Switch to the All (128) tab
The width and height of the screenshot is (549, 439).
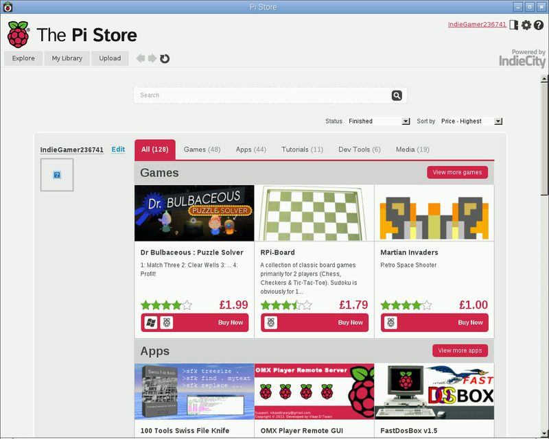(155, 150)
